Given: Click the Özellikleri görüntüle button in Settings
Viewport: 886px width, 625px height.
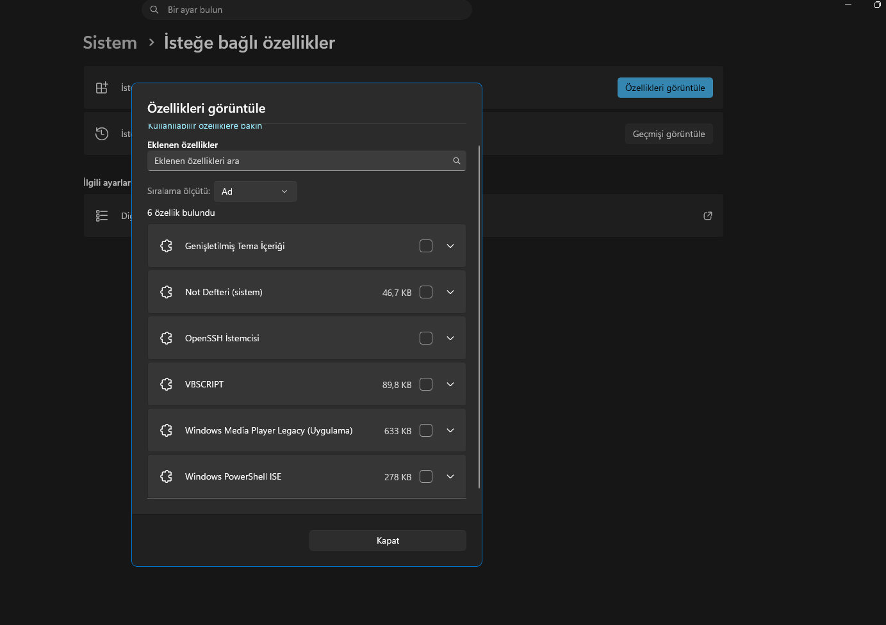Looking at the screenshot, I should pos(665,88).
